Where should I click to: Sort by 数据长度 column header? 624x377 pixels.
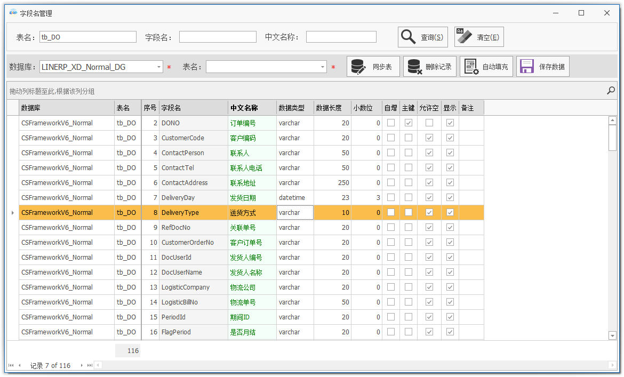(x=332, y=108)
